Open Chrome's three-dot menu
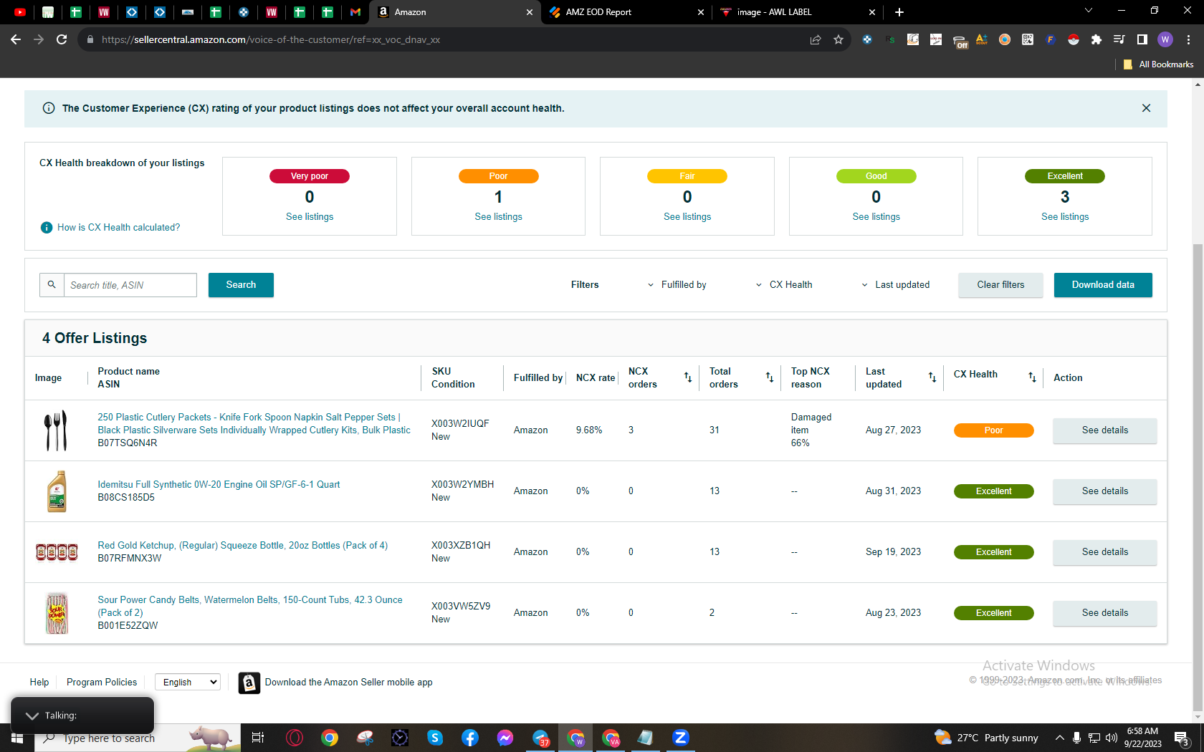Image resolution: width=1204 pixels, height=752 pixels. (x=1188, y=39)
